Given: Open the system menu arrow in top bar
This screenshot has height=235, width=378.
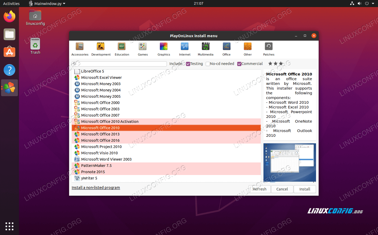Looking at the screenshot, I should (373, 3).
